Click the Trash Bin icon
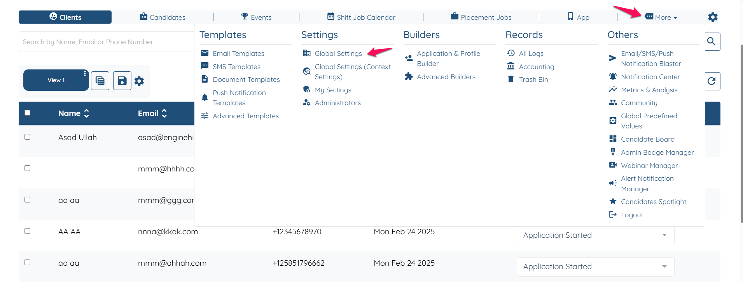Screen dimensions: 743x282 pos(511,79)
